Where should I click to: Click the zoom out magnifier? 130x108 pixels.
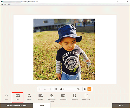[61, 89]
